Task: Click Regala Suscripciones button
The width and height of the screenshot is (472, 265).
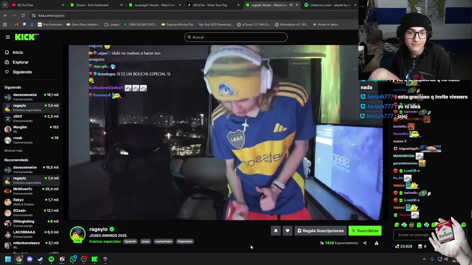Action: [x=320, y=231]
